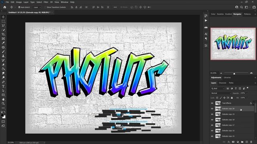This screenshot has height=144, width=257.
Task: Hide the Extrude copy 20 layer
Action: click(x=212, y=108)
